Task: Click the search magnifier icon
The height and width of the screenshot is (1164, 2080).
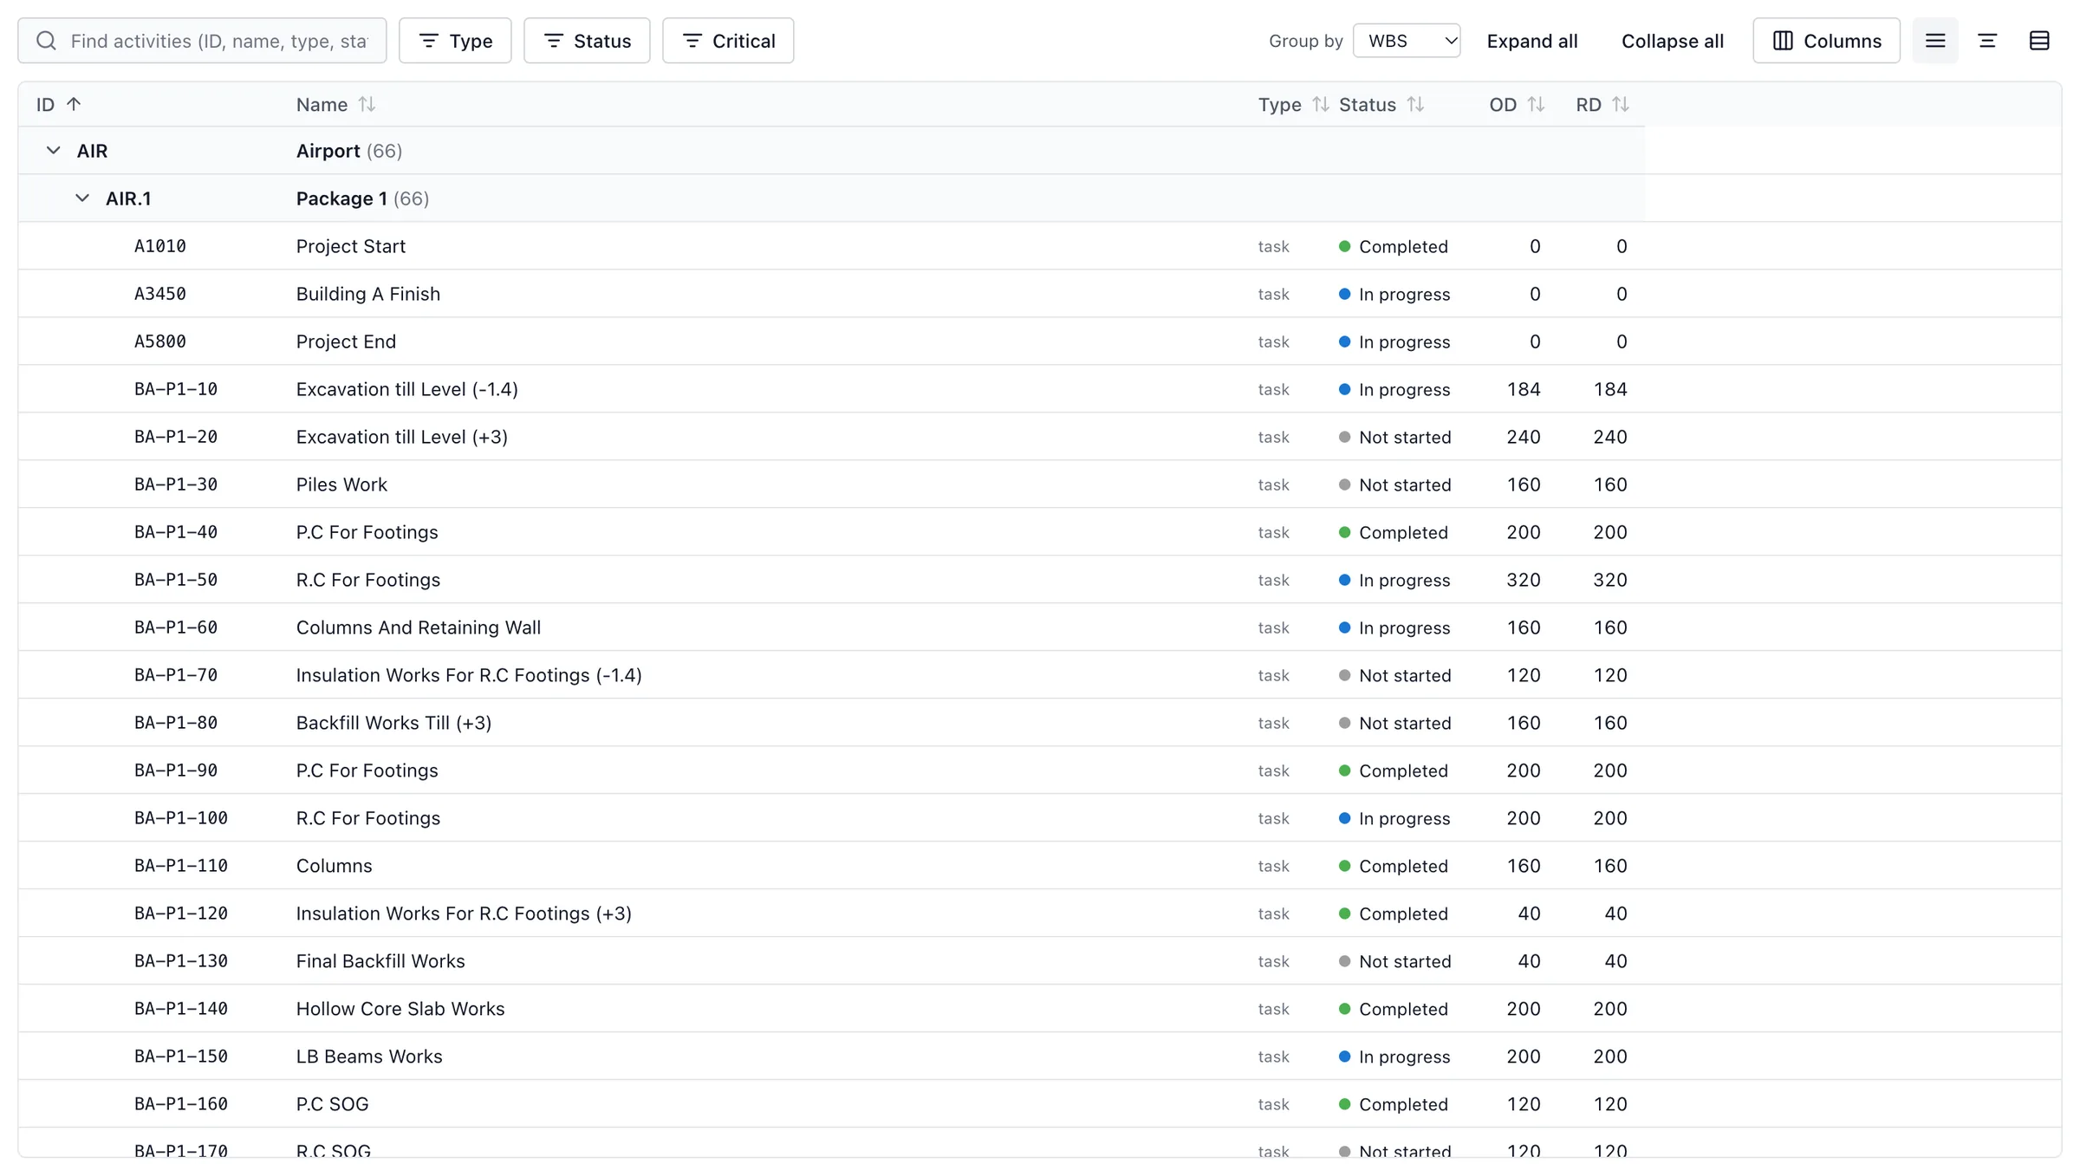Action: coord(47,41)
